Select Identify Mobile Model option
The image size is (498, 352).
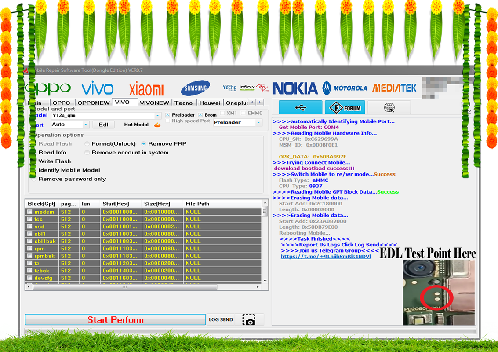coord(69,170)
